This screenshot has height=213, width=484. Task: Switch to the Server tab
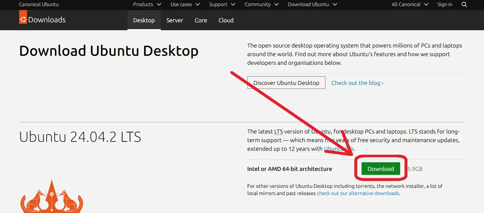(174, 21)
